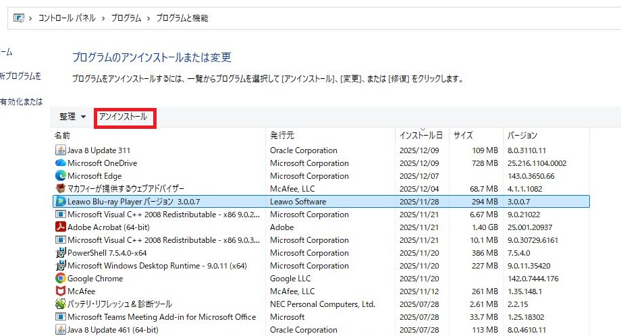Click the Java 8 Update 311 icon

[x=60, y=150]
